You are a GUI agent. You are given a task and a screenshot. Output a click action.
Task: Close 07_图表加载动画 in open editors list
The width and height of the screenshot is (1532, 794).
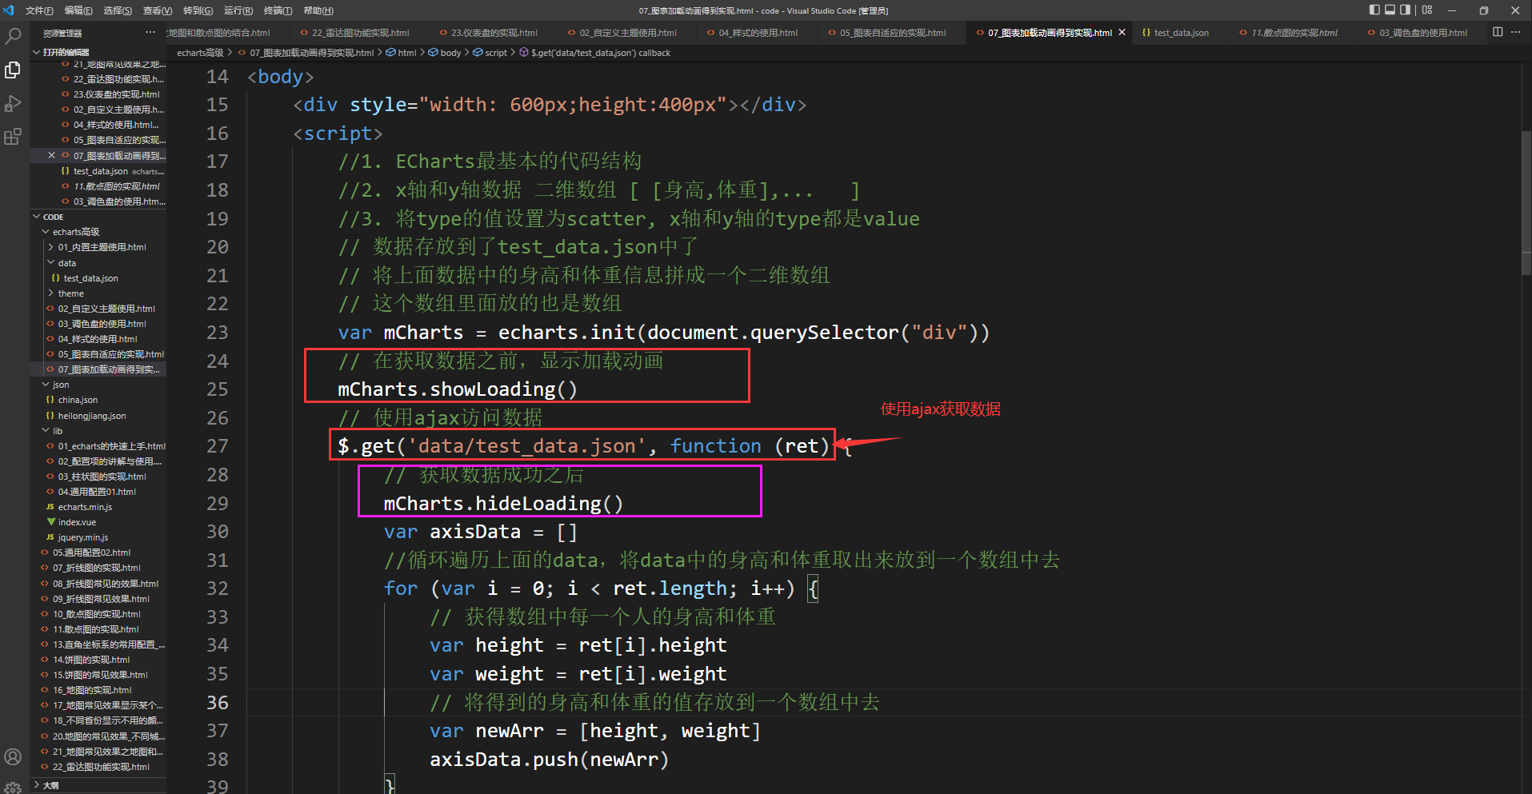[52, 156]
